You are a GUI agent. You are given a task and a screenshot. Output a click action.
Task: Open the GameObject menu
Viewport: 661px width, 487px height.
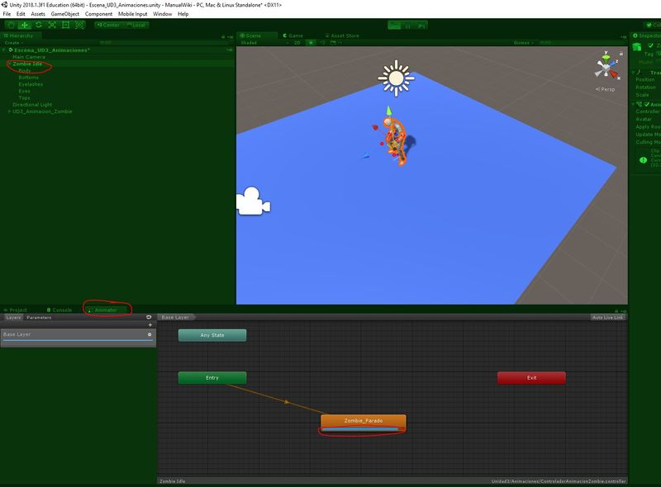coord(65,14)
